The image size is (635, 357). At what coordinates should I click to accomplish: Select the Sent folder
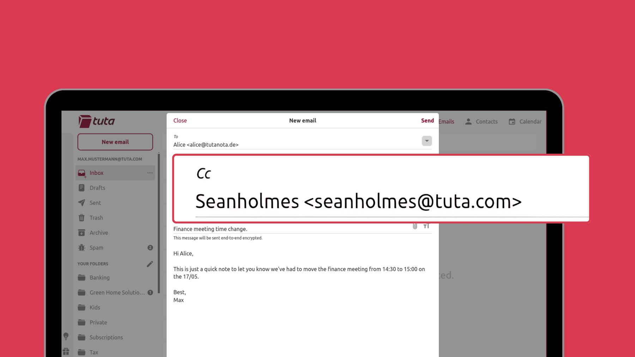[115, 203]
